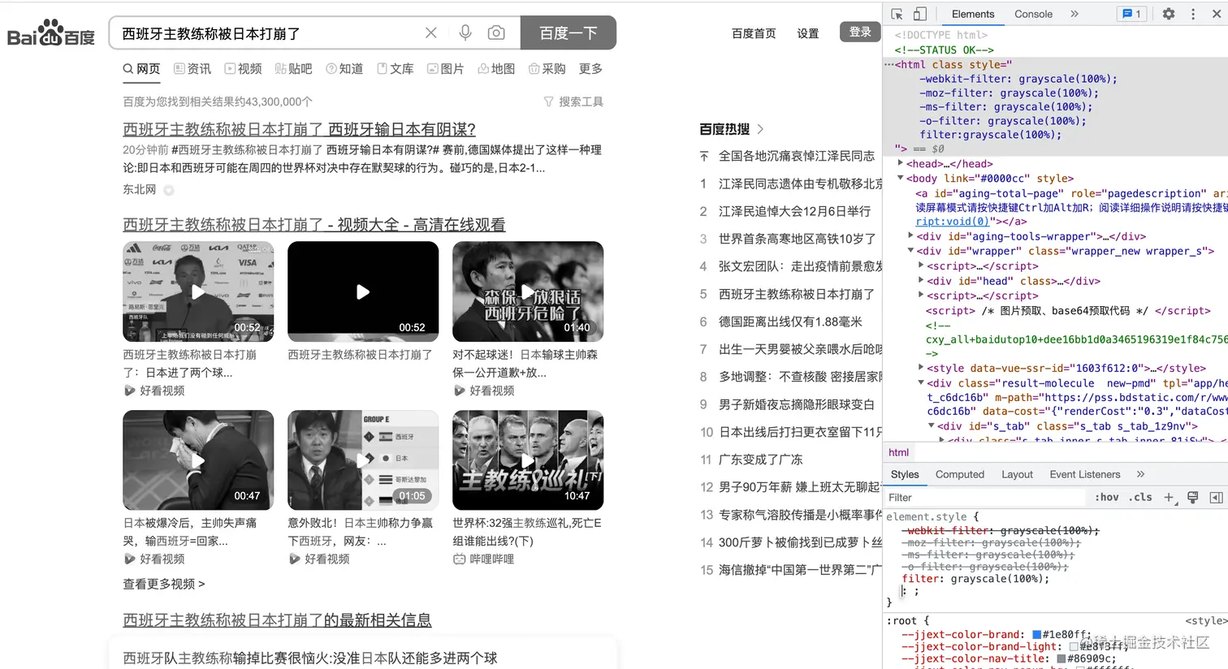This screenshot has height=669, width=1228.
Task: Click the 哔哩哔哩 source label
Action: tap(483, 559)
